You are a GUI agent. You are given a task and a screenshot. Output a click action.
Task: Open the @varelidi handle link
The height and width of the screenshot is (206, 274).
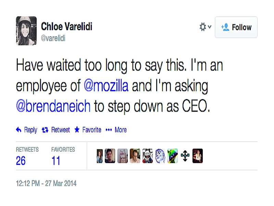(53, 38)
